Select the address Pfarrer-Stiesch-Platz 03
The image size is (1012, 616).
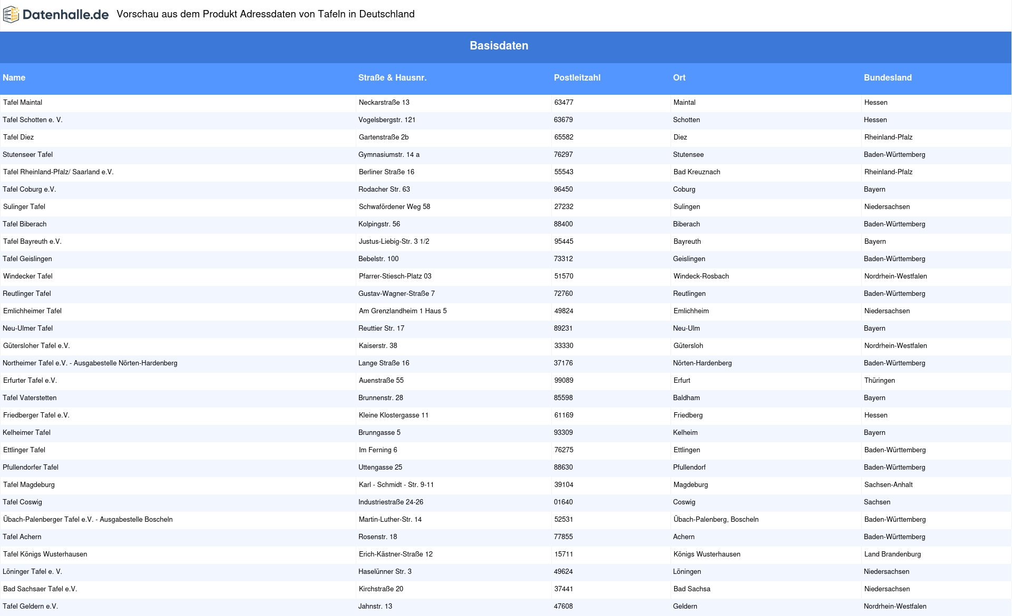point(395,276)
